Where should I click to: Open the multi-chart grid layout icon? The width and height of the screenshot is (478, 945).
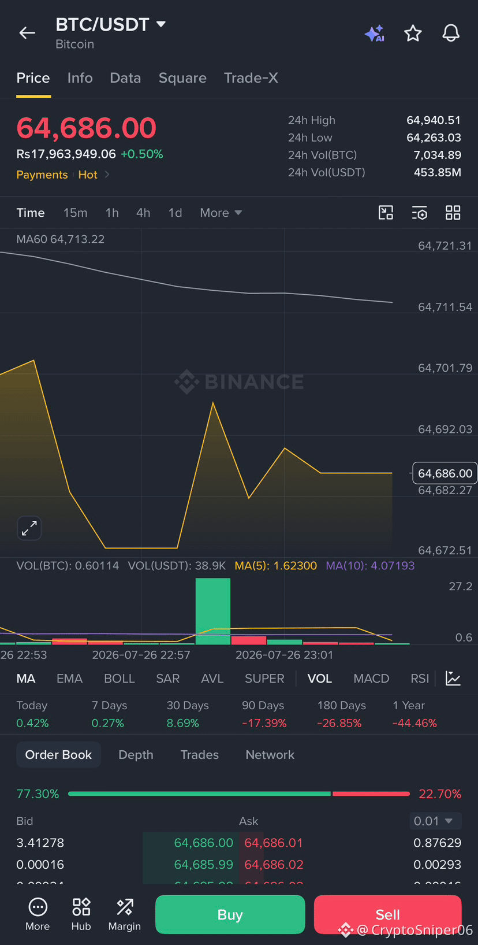point(453,213)
